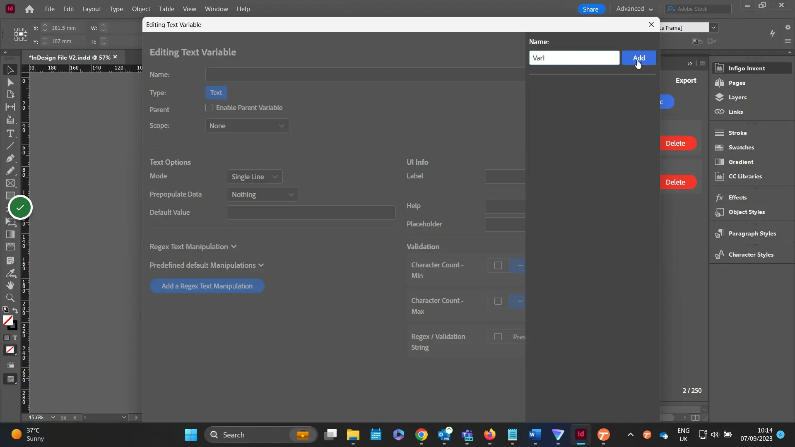Open the Table menu
This screenshot has width=795, height=447.
166,9
